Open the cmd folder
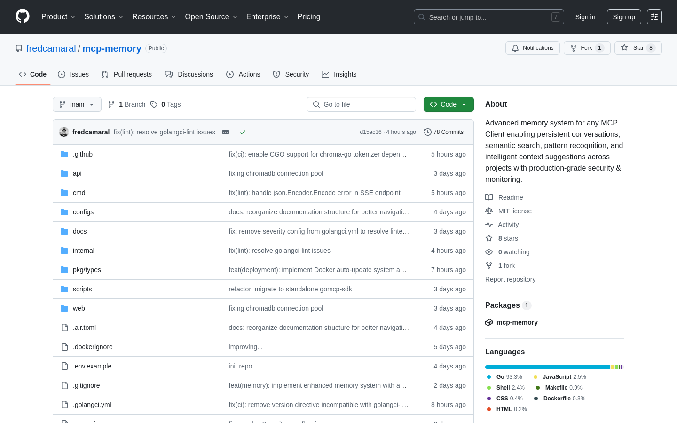Image resolution: width=677 pixels, height=423 pixels. 79,193
